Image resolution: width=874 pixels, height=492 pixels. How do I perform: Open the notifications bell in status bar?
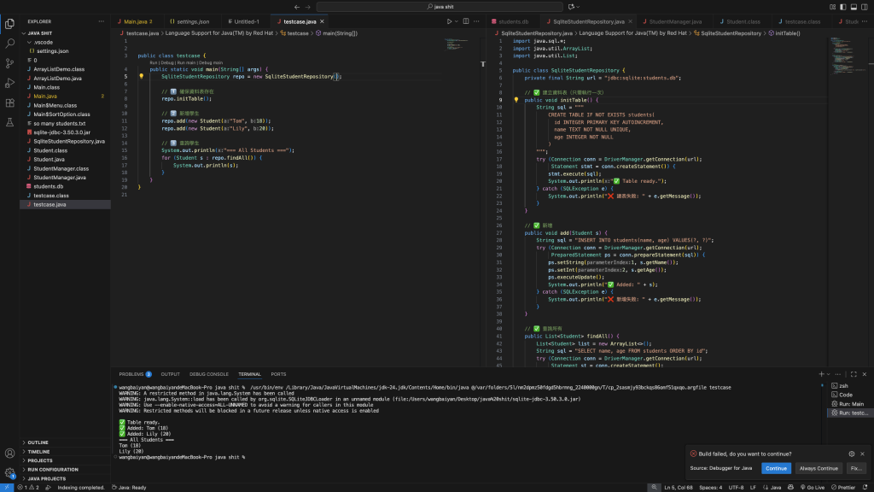(865, 487)
